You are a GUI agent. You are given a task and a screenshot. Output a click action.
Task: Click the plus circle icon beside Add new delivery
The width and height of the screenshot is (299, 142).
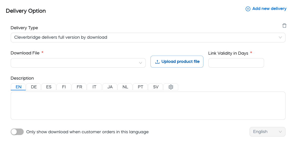(248, 9)
